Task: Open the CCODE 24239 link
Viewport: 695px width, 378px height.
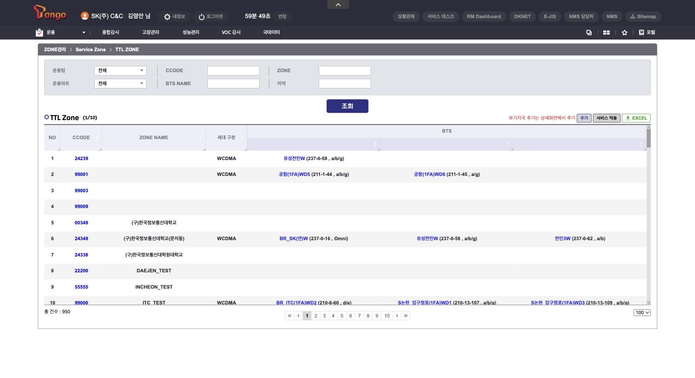Action: 81,159
